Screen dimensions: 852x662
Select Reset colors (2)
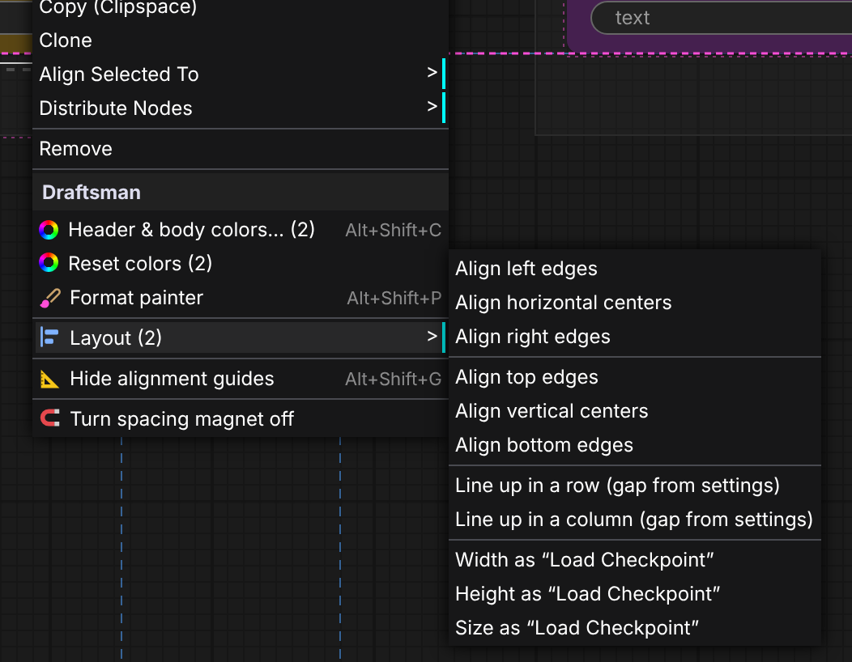tap(241, 263)
